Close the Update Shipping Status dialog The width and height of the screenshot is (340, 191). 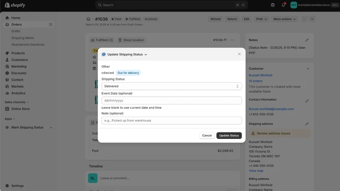(239, 54)
